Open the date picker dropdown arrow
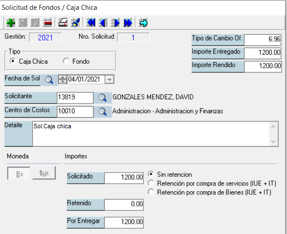Screen dimensions: 287x234 click(x=110, y=80)
